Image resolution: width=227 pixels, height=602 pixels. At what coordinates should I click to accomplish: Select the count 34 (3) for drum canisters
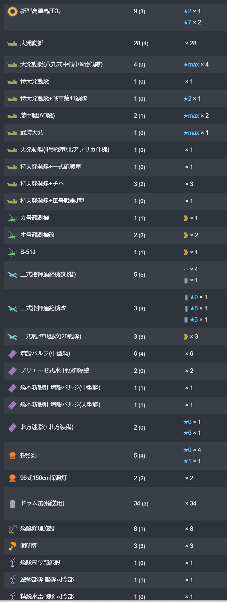click(x=141, y=504)
